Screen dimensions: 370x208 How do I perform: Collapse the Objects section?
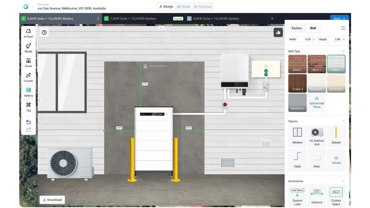(343, 121)
